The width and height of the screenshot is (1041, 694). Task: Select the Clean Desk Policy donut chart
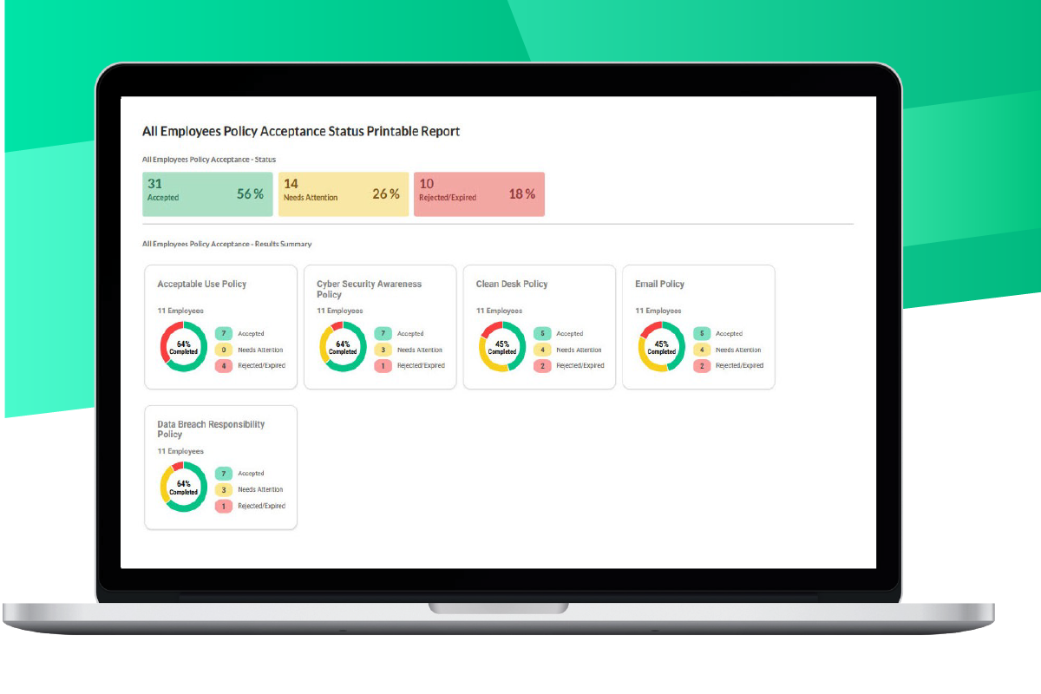click(x=502, y=347)
